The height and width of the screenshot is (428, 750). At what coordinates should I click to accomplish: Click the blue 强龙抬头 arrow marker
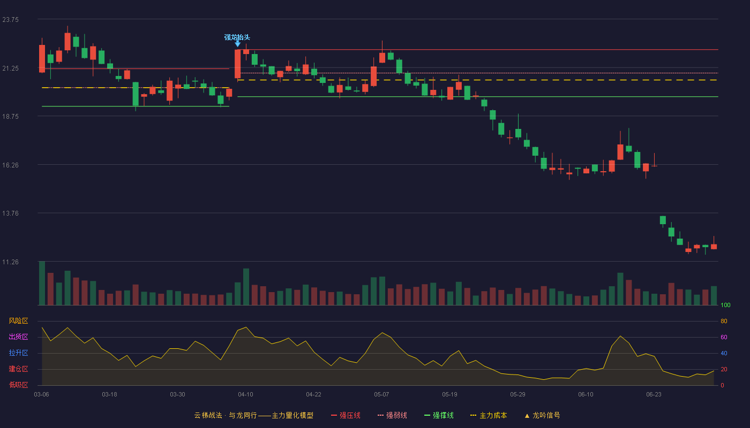[x=237, y=44]
